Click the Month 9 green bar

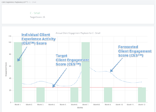tap(108, 95)
